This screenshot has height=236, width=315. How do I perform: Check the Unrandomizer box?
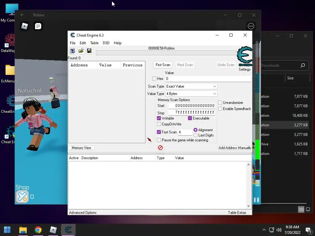coord(220,103)
